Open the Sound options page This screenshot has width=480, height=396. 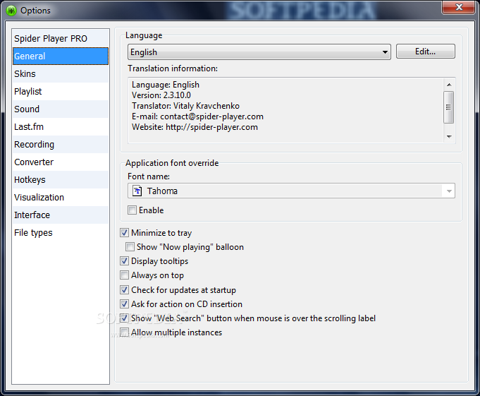(61, 109)
